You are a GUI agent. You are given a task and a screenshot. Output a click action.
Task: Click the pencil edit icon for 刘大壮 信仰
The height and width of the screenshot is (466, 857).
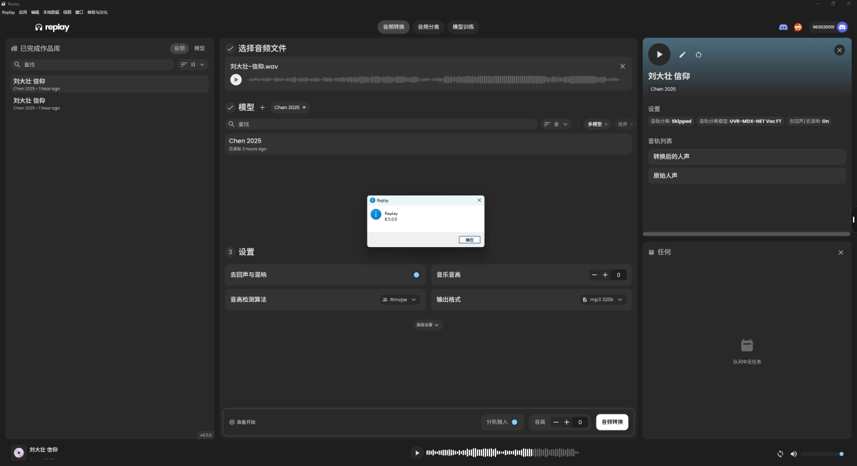pyautogui.click(x=682, y=55)
